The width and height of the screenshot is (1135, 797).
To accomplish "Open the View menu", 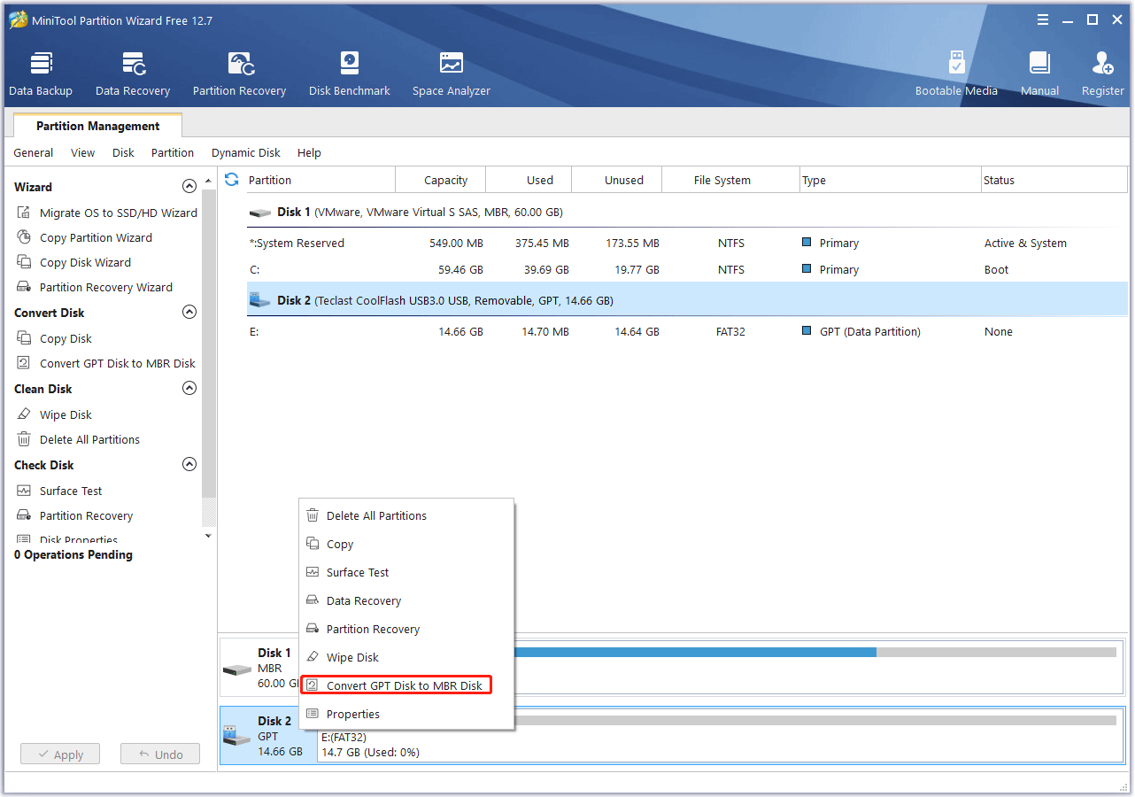I will pyautogui.click(x=82, y=152).
